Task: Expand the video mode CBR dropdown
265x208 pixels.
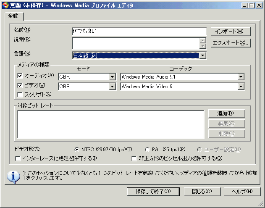Action: tap(112, 87)
